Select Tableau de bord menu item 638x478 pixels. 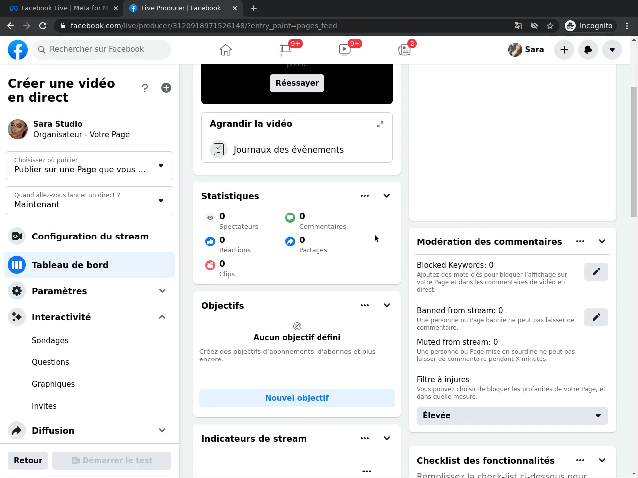(90, 265)
